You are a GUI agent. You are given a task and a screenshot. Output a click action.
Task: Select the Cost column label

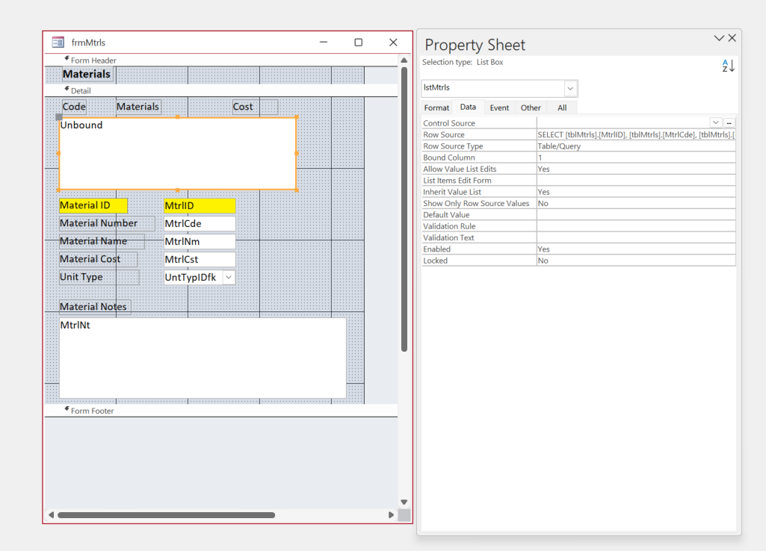coord(255,107)
